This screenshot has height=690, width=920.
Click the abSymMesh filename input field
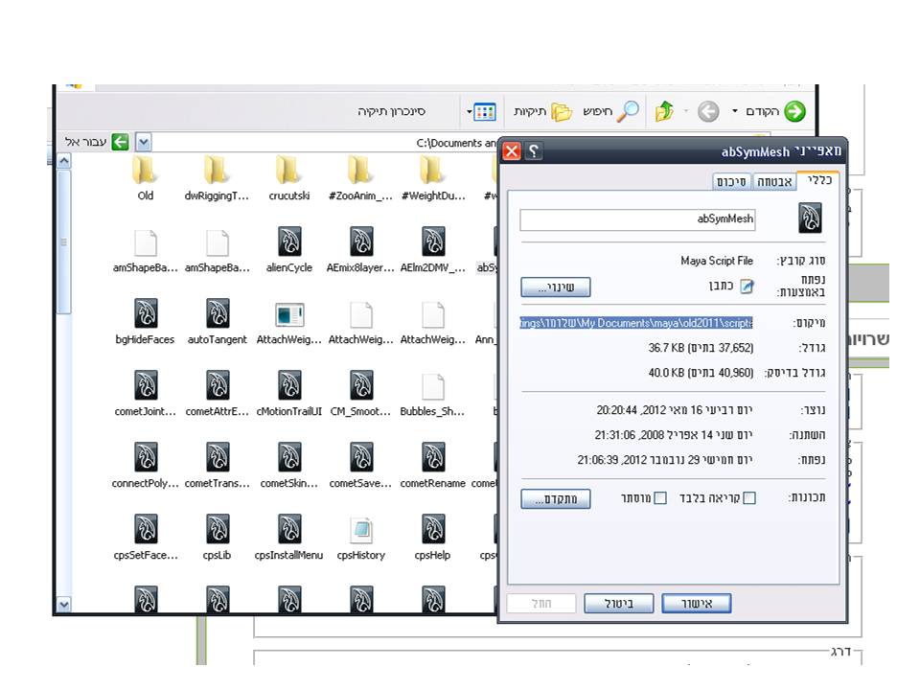coord(638,219)
